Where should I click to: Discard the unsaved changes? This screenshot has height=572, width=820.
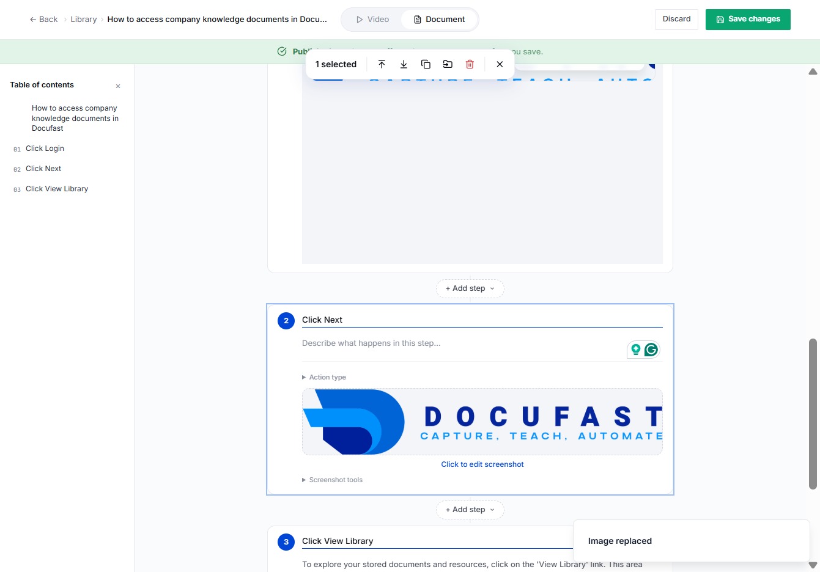676,19
